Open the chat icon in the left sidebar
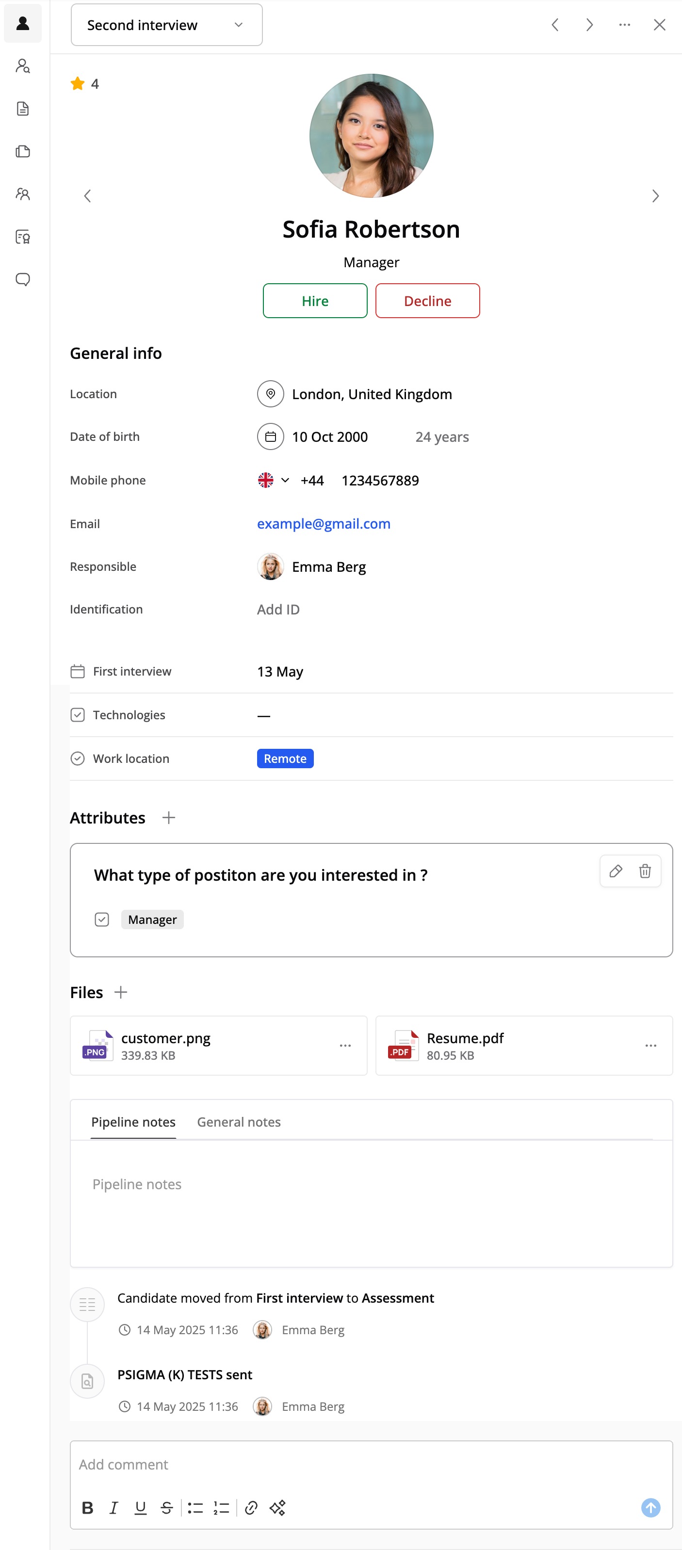Viewport: 682px width, 1550px height. click(23, 279)
